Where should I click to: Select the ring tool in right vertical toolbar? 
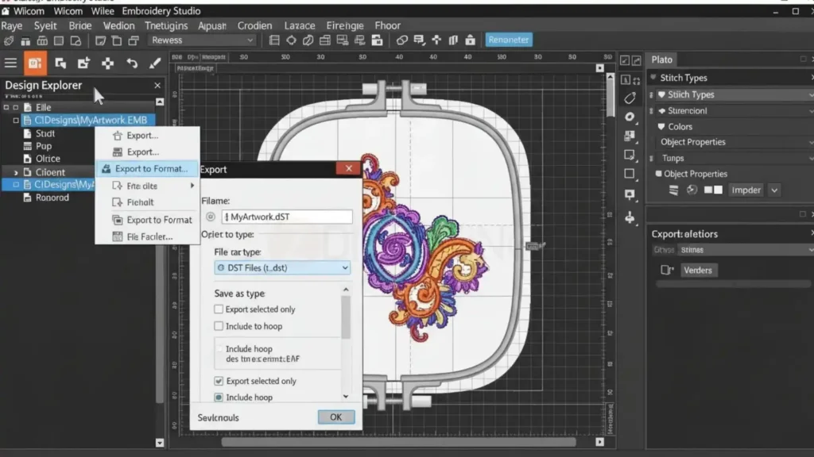[630, 117]
